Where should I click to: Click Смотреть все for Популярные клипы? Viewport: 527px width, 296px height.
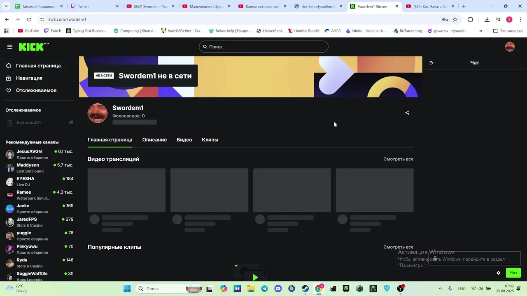click(x=398, y=247)
